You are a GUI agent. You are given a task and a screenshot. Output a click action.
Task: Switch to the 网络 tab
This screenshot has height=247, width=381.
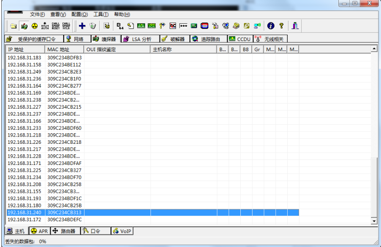tap(77, 39)
